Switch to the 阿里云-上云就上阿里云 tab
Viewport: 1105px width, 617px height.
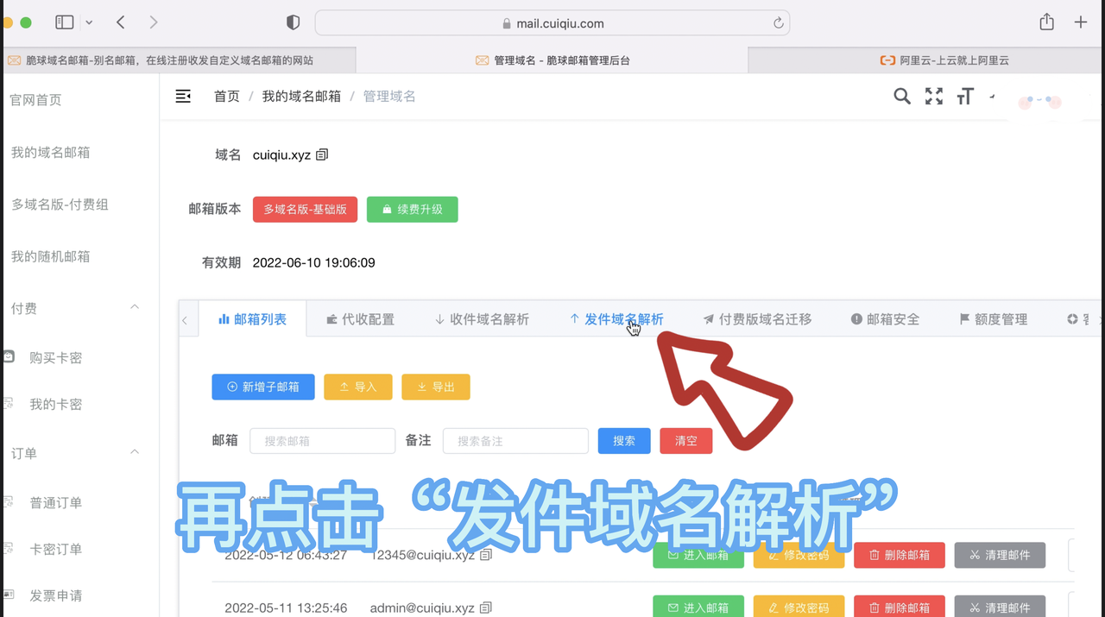(926, 60)
